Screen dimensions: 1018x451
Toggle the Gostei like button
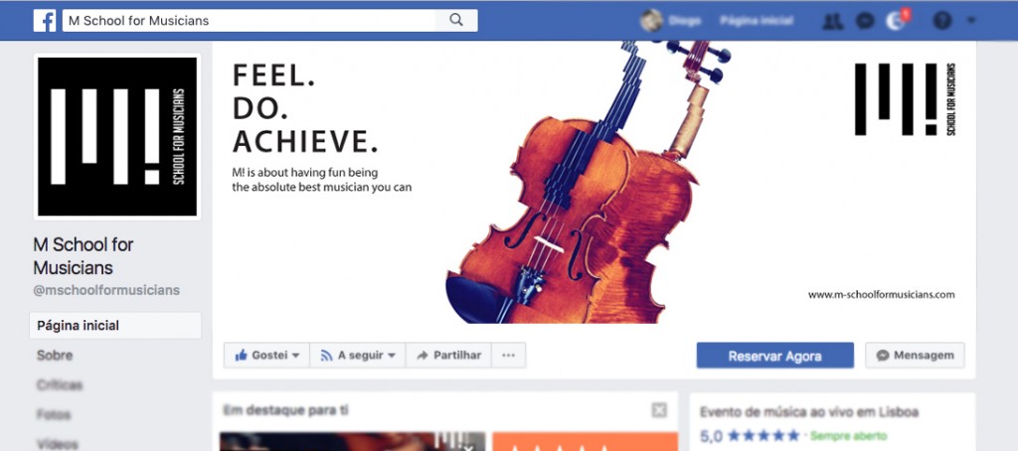click(266, 356)
